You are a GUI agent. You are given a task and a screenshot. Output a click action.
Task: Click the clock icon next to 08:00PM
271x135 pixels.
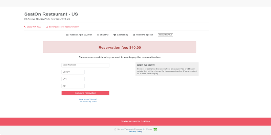(x=98, y=35)
